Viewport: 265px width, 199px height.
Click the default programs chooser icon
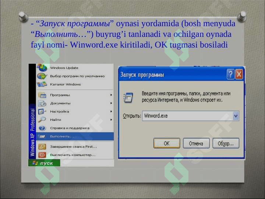pos(42,76)
